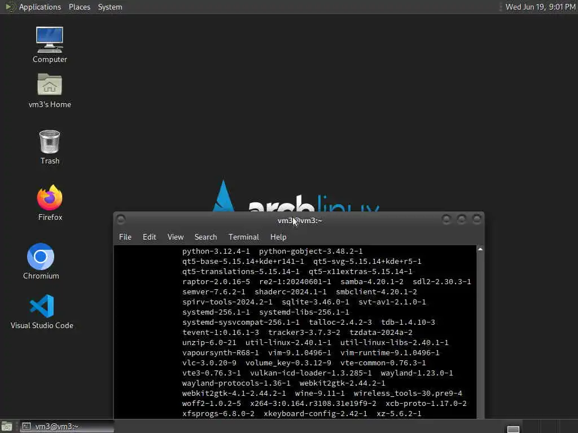Open the Terminal menu in menubar
This screenshot has width=578, height=433.
[244, 237]
